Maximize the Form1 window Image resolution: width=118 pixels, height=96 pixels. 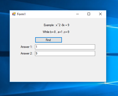[89, 14]
